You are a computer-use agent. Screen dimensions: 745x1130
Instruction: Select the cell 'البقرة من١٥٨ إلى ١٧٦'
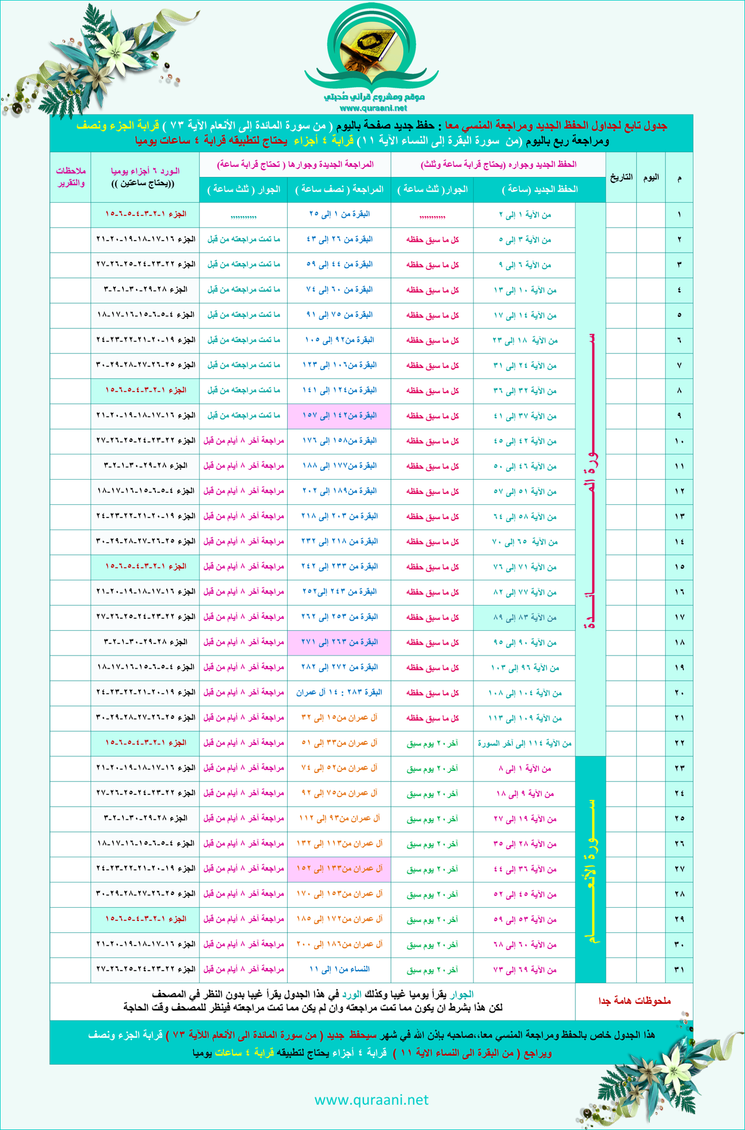click(x=339, y=441)
